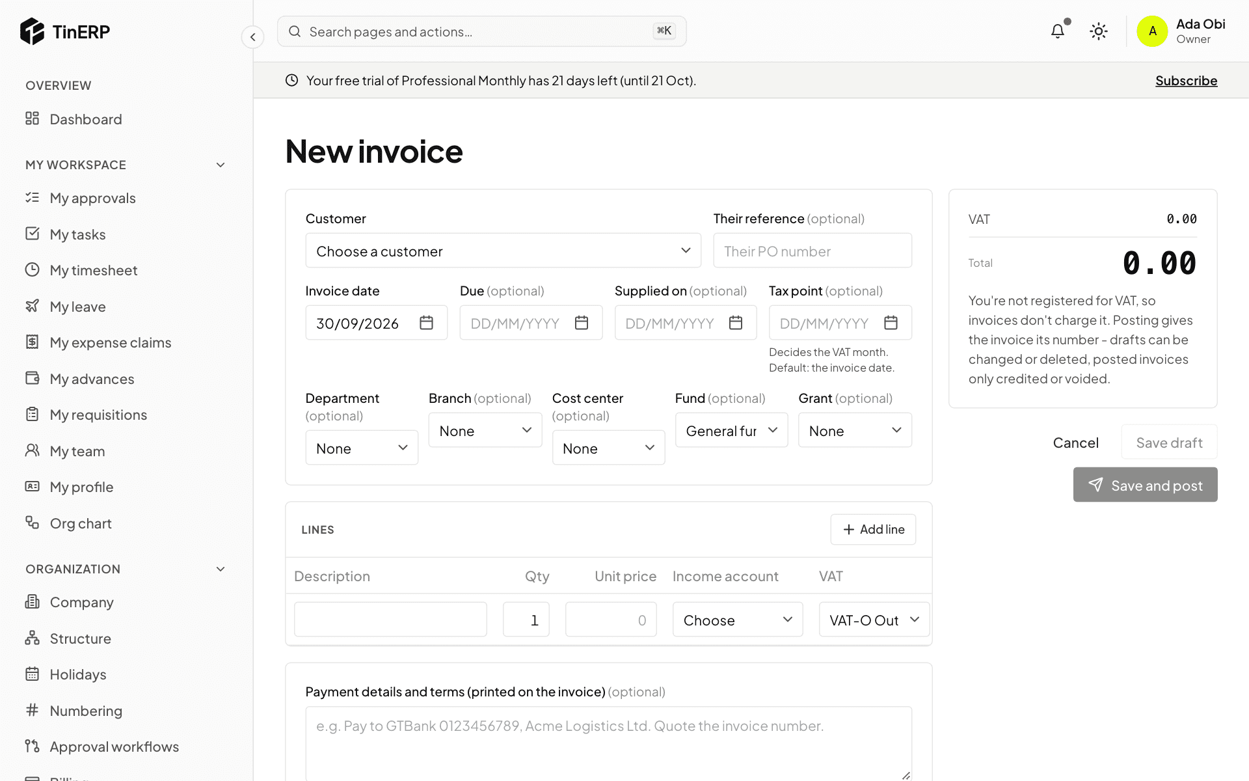Click the Subscribe link
Screen dimensions: 1249x781
click(x=1186, y=80)
